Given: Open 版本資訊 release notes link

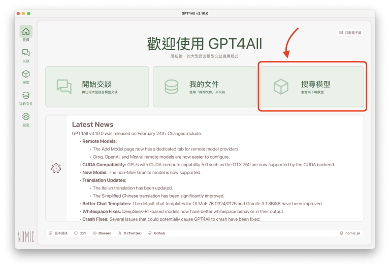Looking at the screenshot, I should pos(58,233).
